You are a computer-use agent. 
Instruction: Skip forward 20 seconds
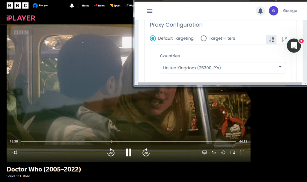[146, 152]
